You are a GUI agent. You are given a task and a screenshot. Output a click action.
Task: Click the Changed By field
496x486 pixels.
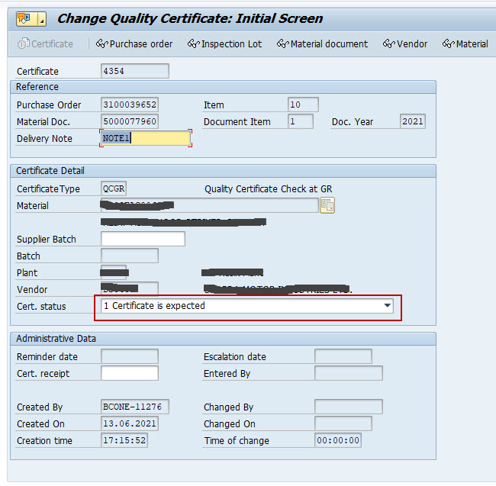pyautogui.click(x=349, y=407)
